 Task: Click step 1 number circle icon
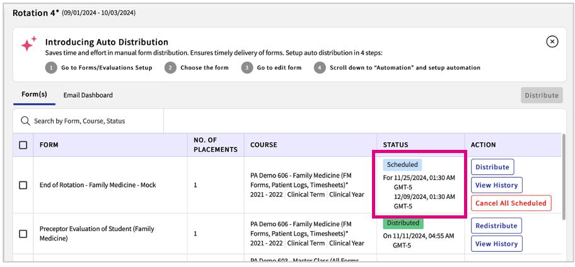[x=51, y=68]
